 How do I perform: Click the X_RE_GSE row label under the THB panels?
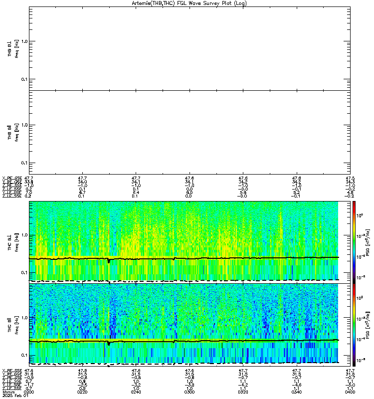[x=12, y=179]
